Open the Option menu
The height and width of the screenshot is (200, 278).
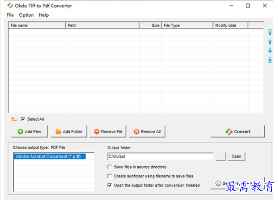26,15
